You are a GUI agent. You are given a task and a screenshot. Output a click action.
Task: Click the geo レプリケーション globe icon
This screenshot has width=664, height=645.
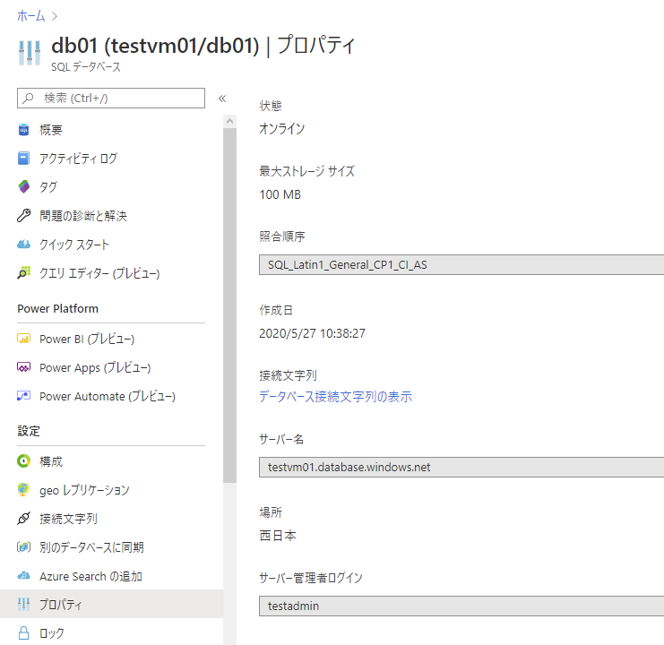23,490
